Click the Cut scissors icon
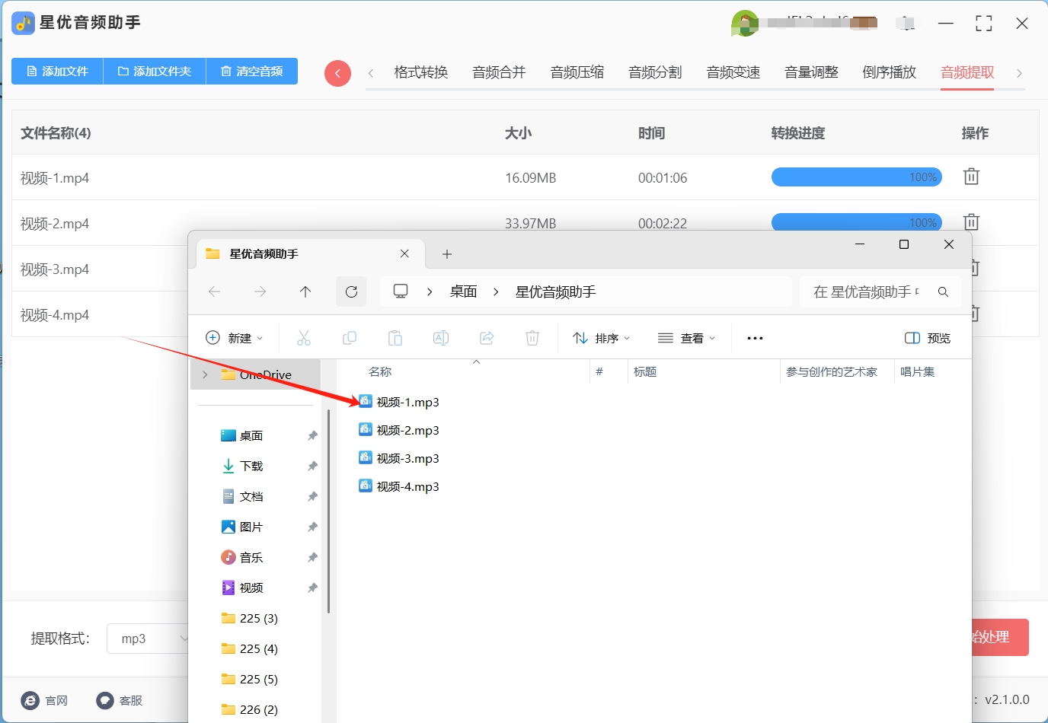Viewport: 1048px width, 723px height. 304,338
